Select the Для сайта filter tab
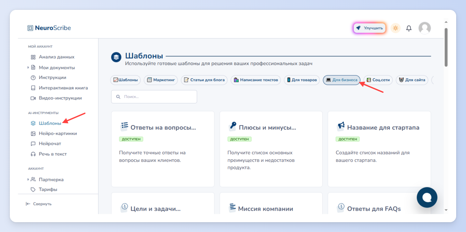 coord(412,80)
